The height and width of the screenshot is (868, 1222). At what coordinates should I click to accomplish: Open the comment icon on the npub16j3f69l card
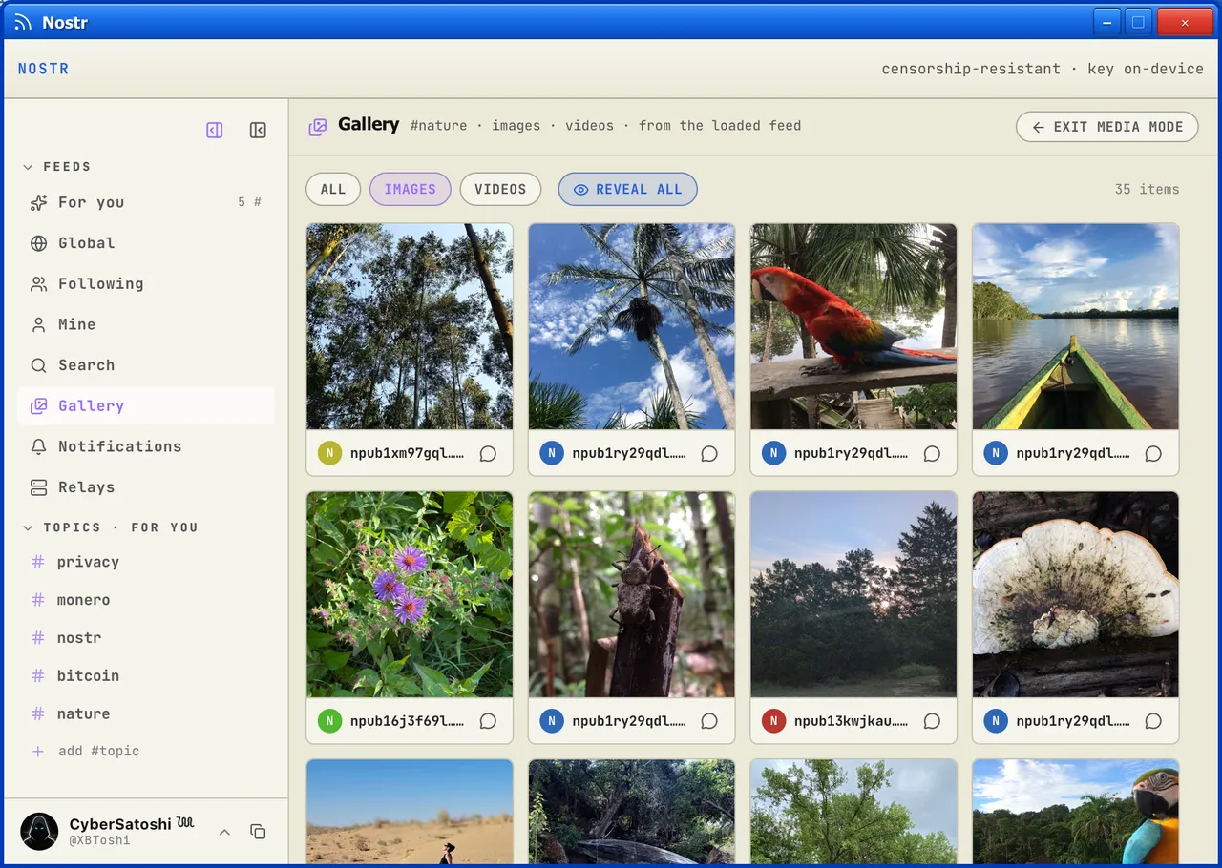tap(488, 721)
